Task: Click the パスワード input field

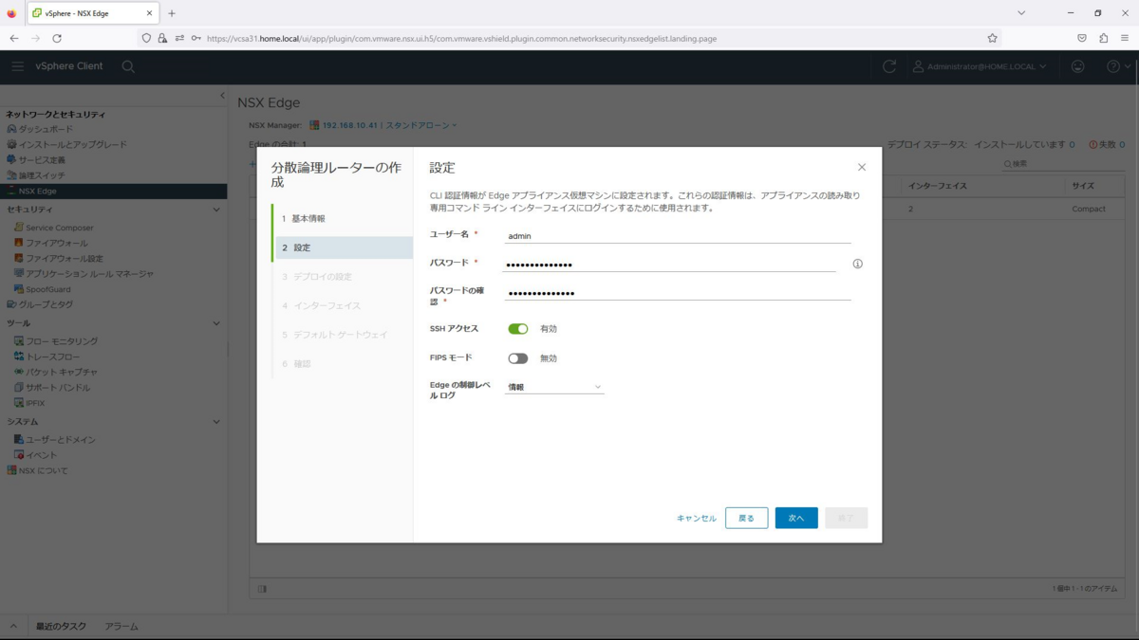Action: 670,265
